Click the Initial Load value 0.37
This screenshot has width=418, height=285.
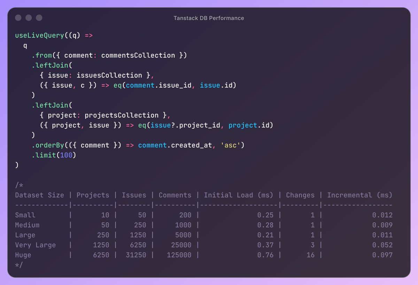pyautogui.click(x=265, y=245)
